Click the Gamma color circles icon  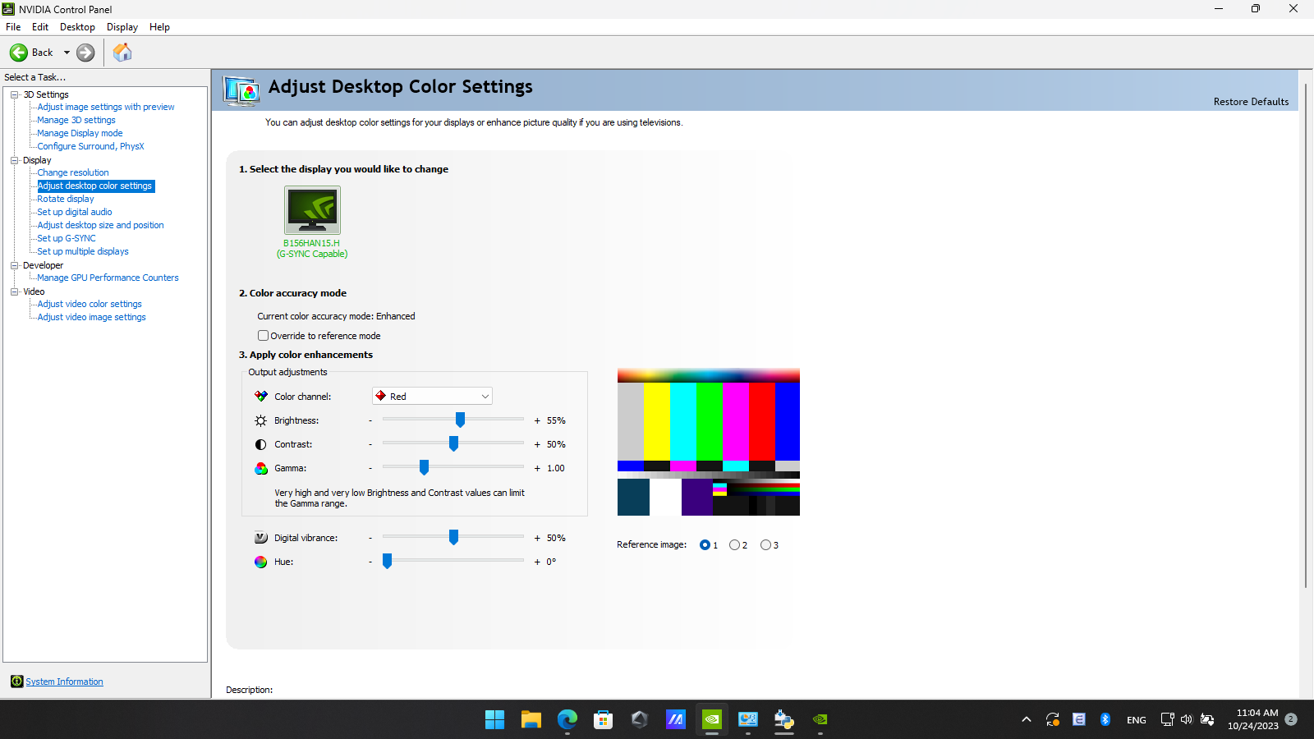click(261, 468)
